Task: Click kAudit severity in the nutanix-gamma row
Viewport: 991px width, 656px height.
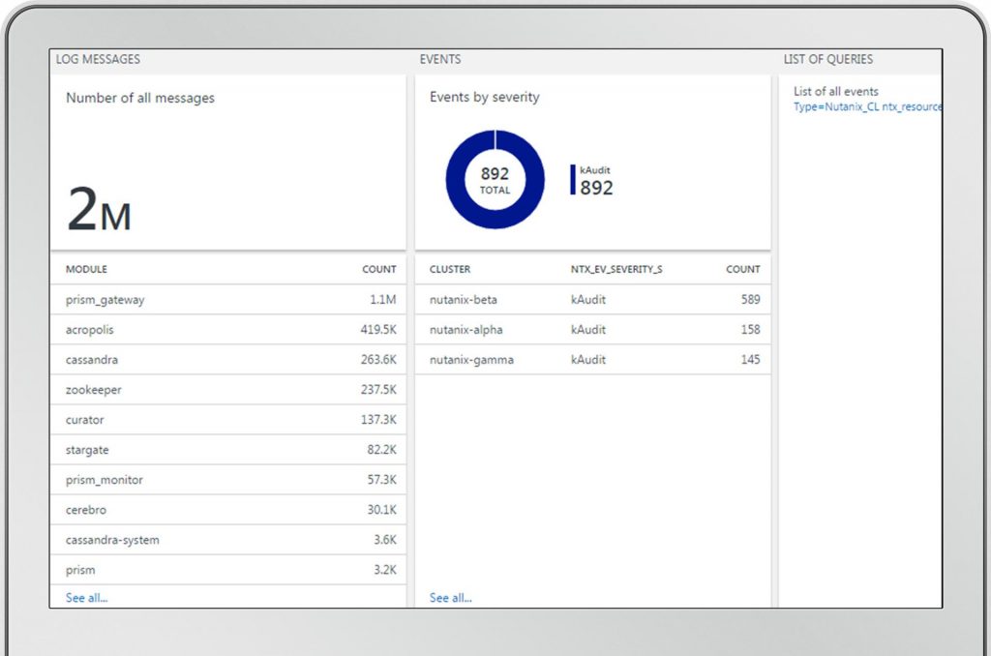Action: pos(588,360)
